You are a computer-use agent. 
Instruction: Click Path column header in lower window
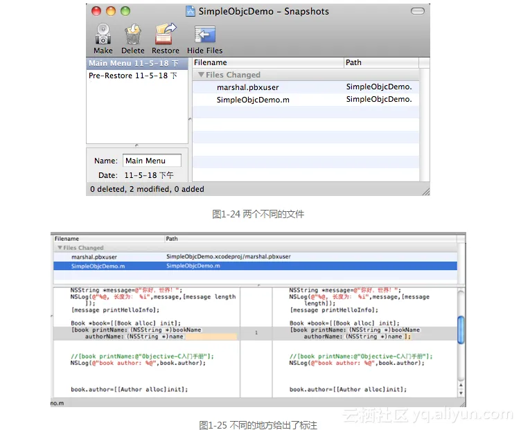[x=310, y=239]
